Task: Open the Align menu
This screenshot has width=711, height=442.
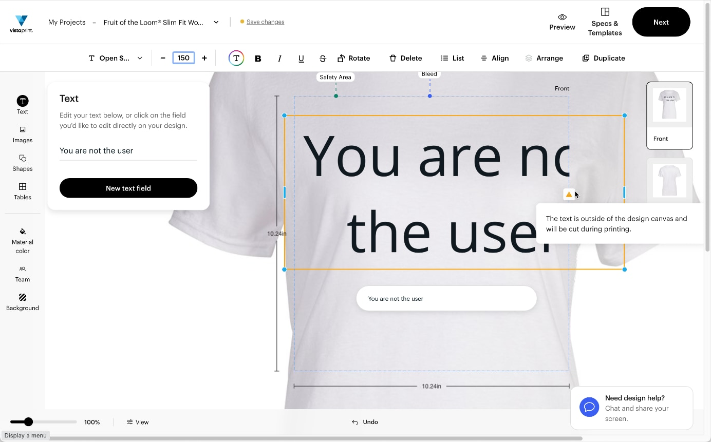Action: click(494, 59)
